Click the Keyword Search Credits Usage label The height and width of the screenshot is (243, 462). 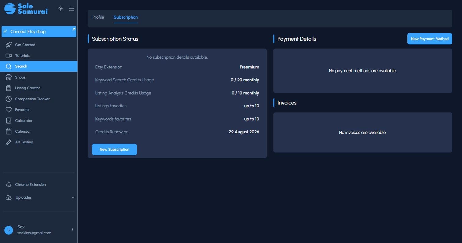[x=124, y=80]
